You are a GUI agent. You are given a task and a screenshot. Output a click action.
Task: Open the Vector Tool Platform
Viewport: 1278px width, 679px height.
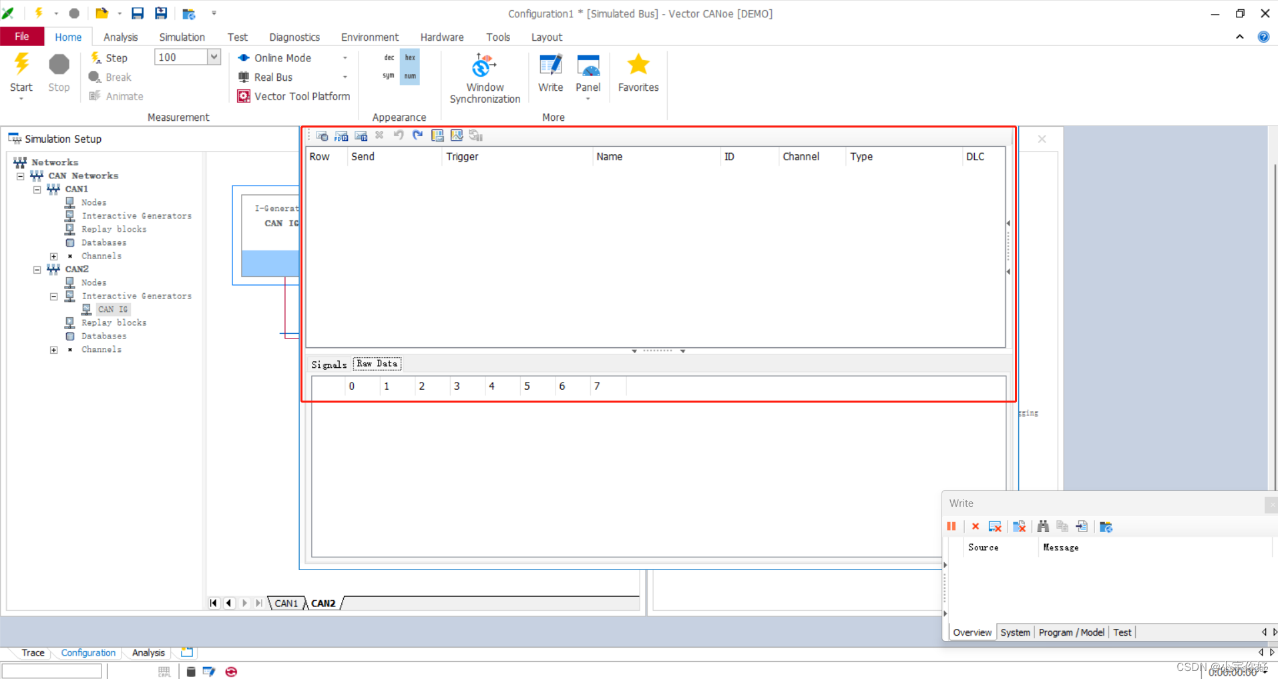click(x=294, y=96)
